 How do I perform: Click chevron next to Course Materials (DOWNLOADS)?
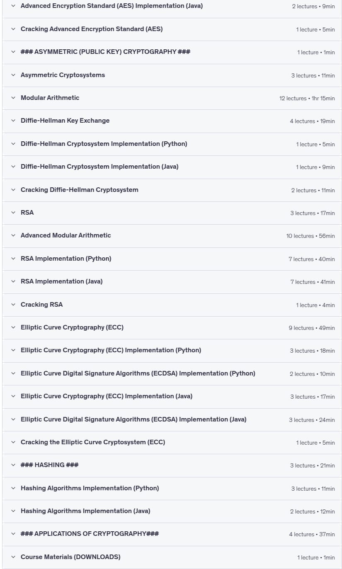click(13, 557)
